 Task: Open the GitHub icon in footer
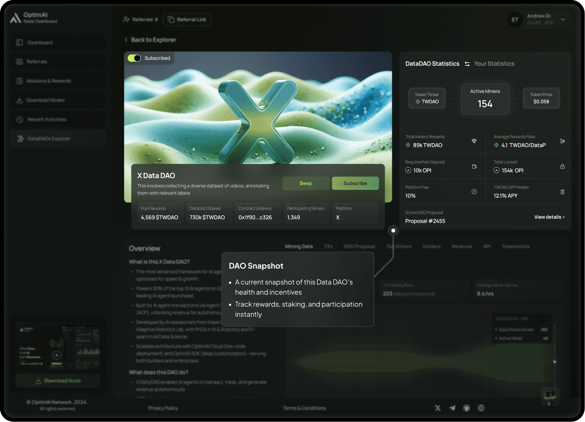(x=466, y=408)
